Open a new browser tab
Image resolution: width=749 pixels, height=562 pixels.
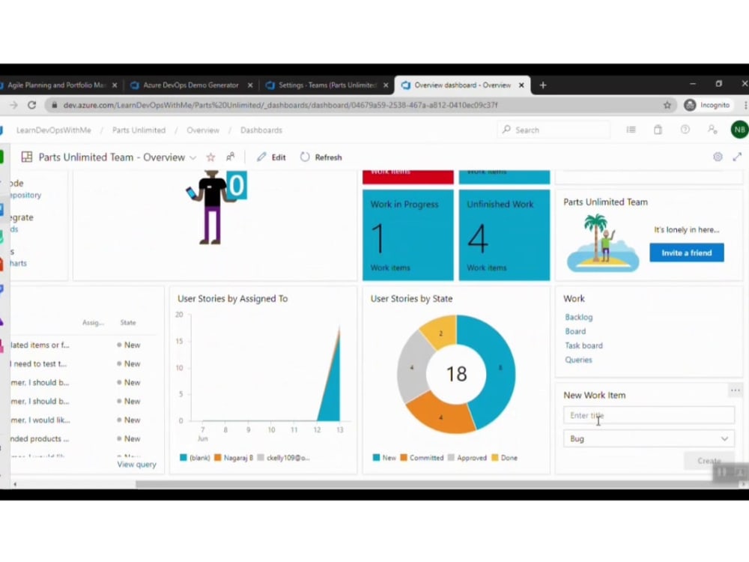542,85
